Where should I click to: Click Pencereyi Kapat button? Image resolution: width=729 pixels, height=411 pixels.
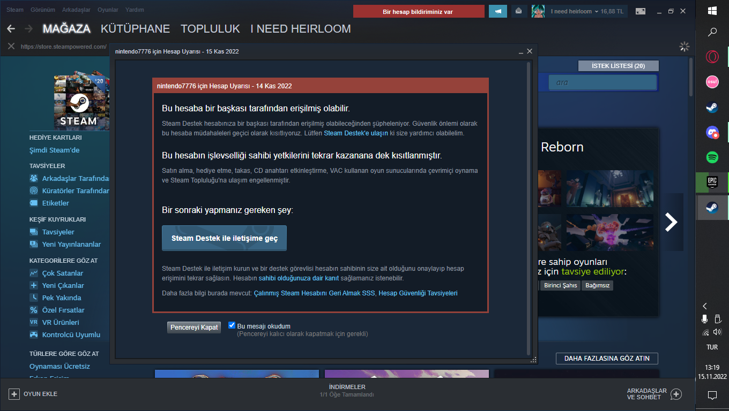point(194,327)
